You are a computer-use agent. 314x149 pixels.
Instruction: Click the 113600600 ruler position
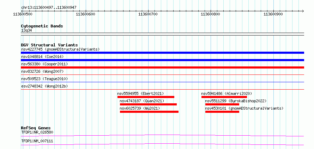click(x=86, y=14)
